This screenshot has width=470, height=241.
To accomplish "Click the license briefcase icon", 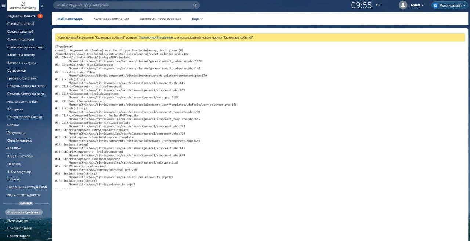I will 435,6.
